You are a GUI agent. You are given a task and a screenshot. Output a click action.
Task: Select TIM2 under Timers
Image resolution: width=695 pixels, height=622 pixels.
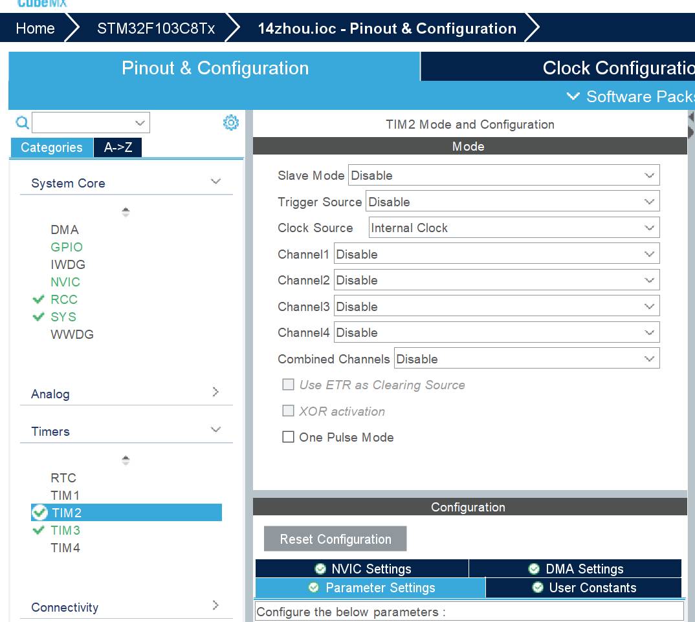[x=126, y=513]
